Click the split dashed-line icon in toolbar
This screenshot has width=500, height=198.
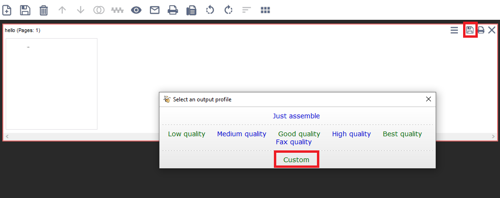pyautogui.click(x=117, y=10)
